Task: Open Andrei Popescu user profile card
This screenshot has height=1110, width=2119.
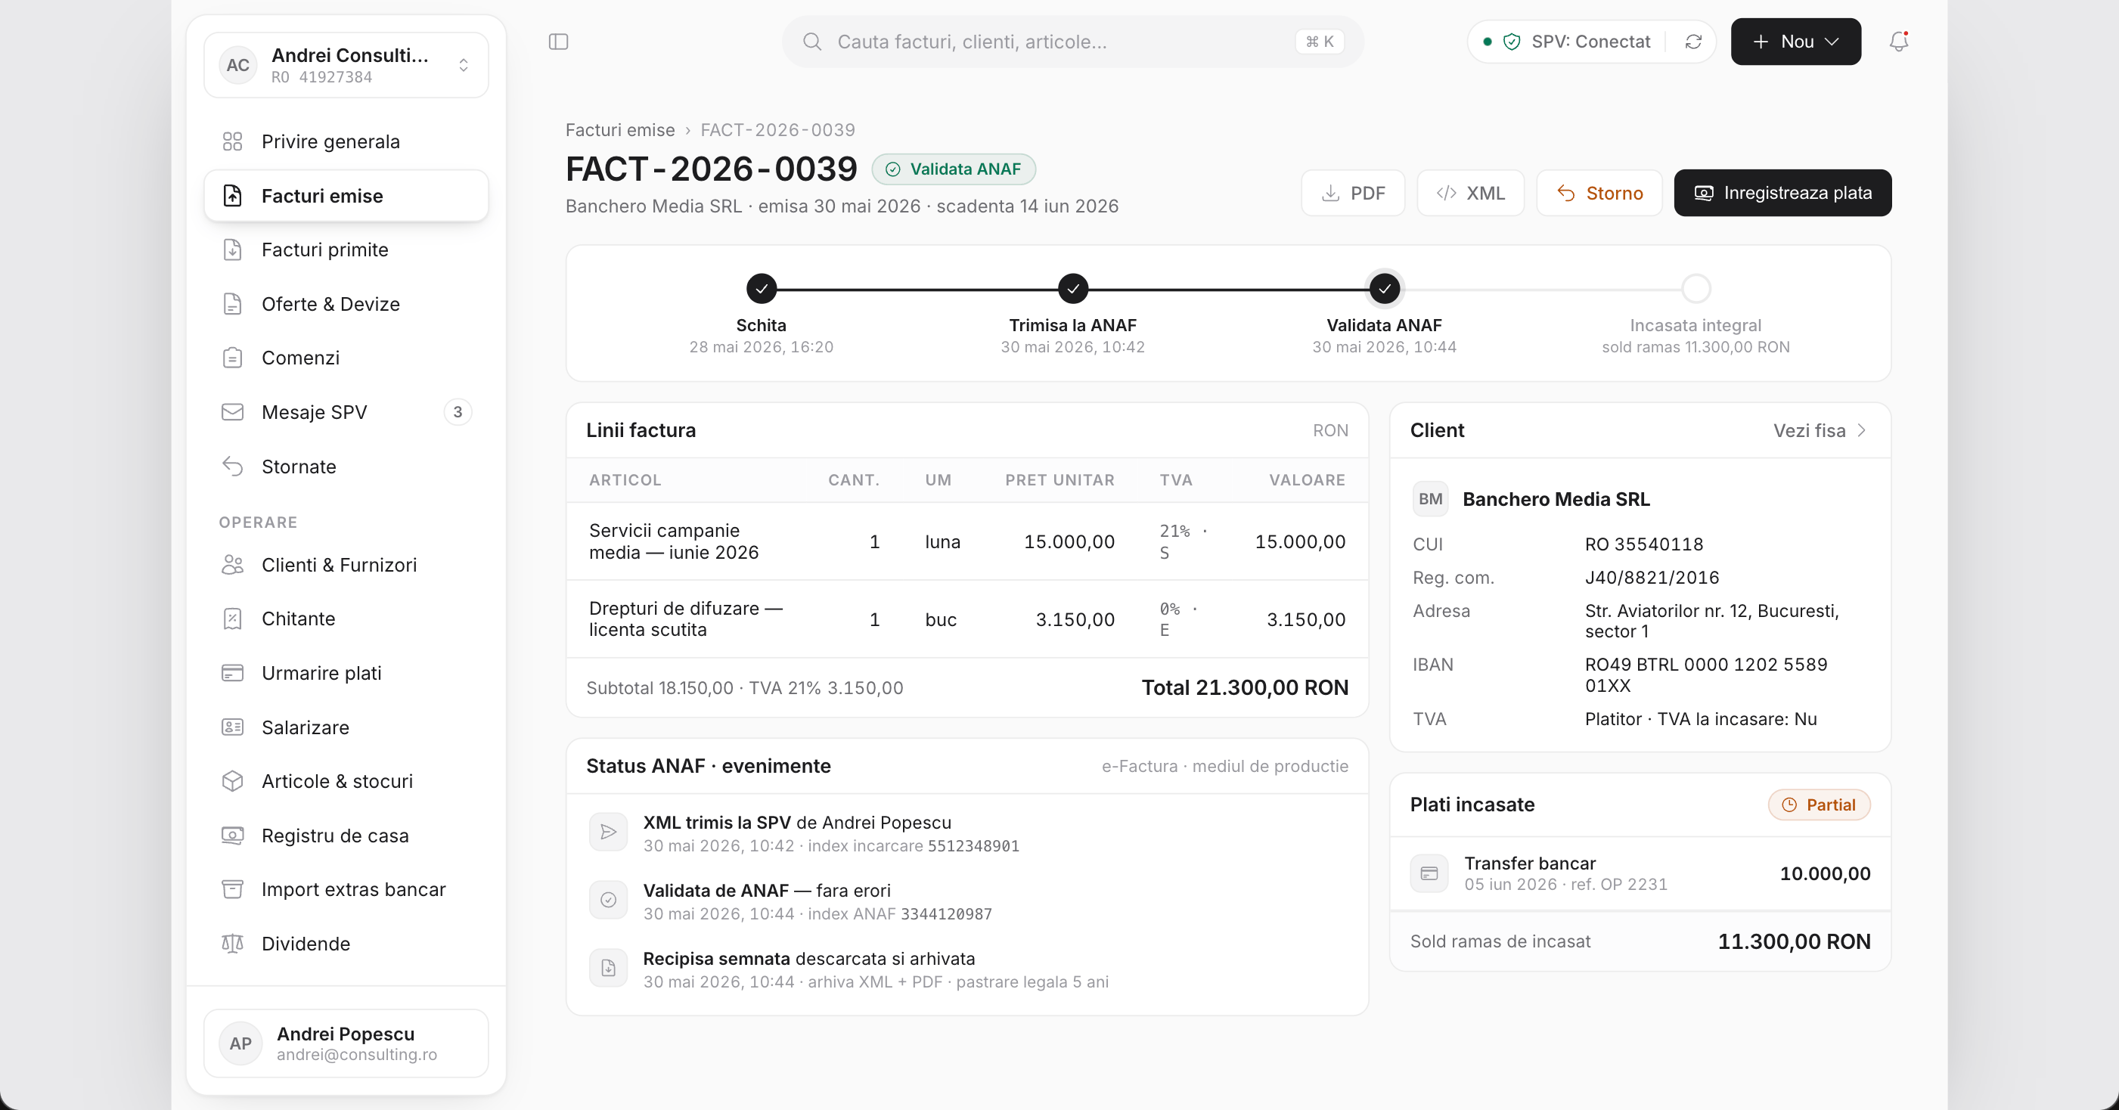Action: tap(346, 1043)
